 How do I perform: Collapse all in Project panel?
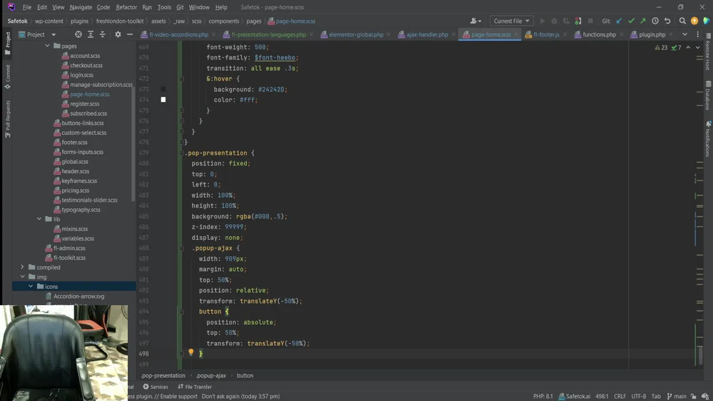coord(102,35)
